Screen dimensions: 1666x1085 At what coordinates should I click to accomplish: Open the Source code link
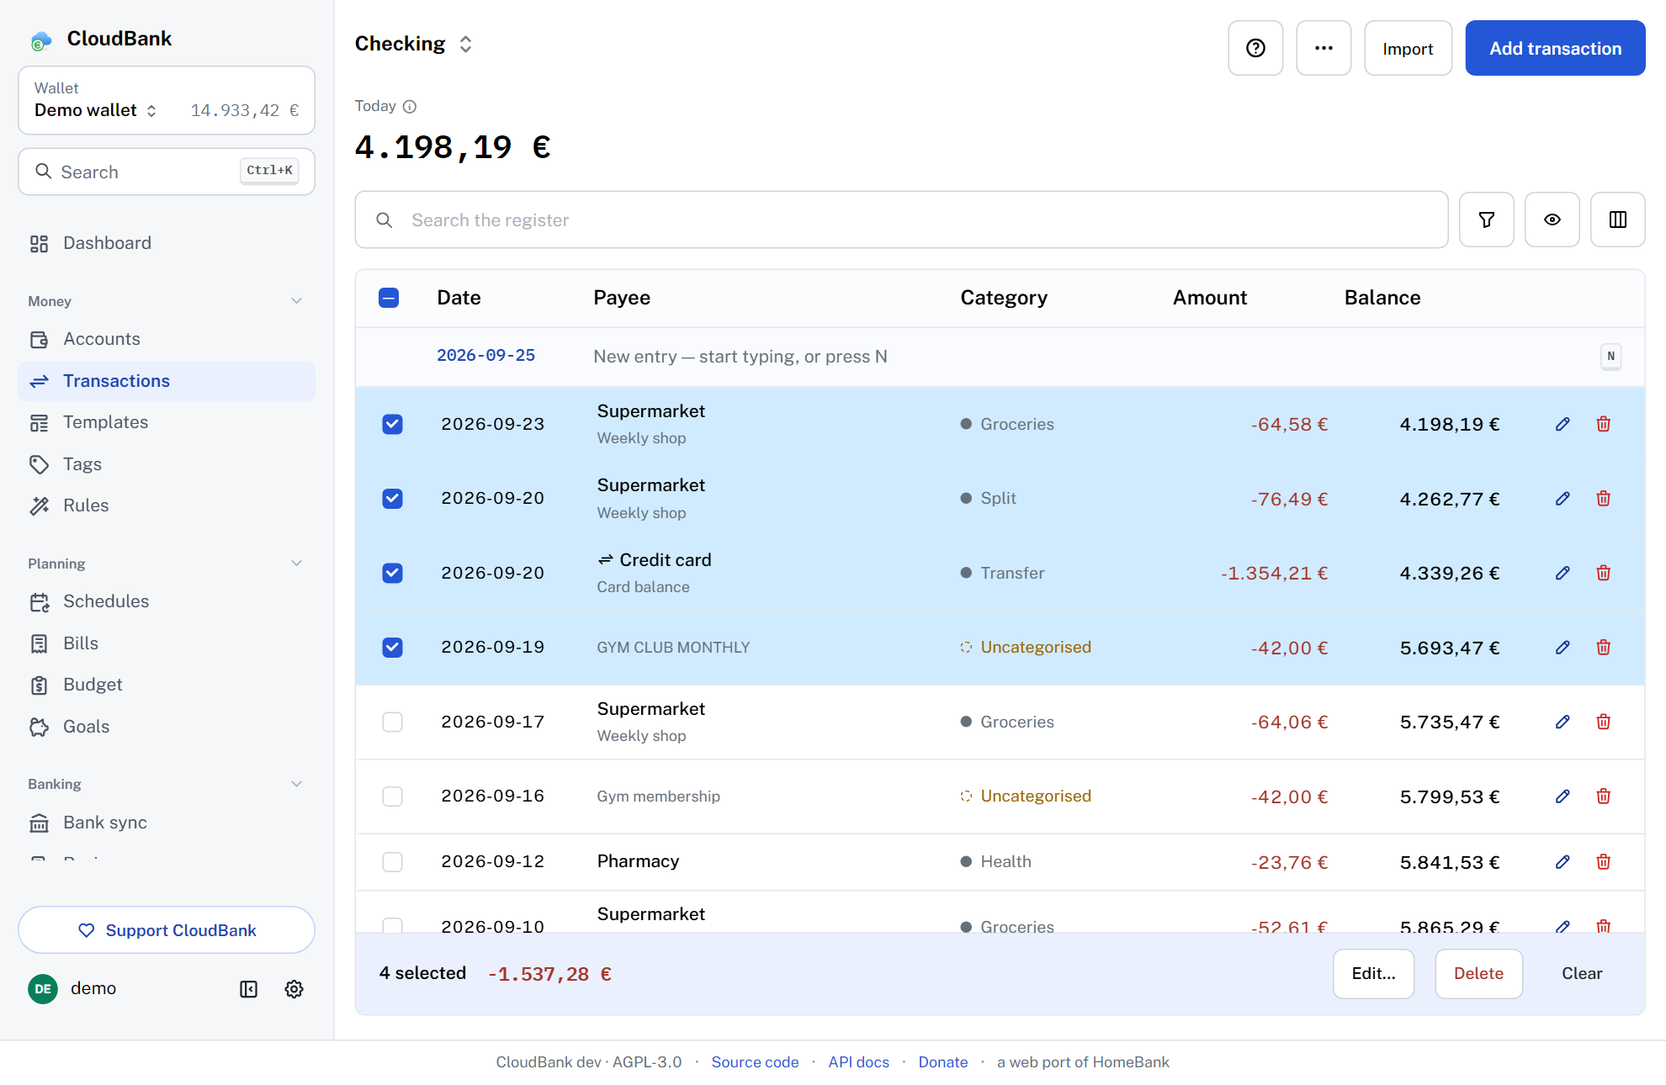(x=755, y=1061)
